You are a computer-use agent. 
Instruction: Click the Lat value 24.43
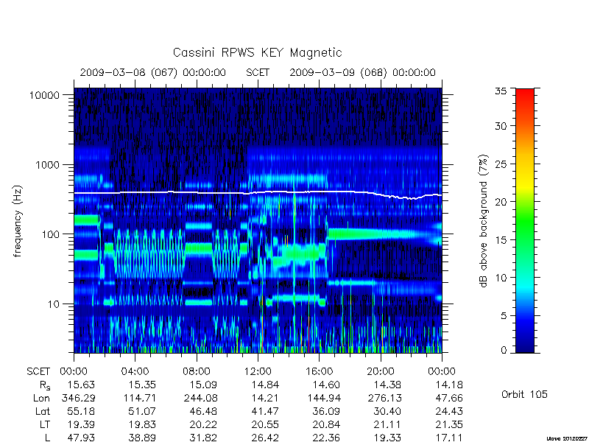(x=449, y=411)
